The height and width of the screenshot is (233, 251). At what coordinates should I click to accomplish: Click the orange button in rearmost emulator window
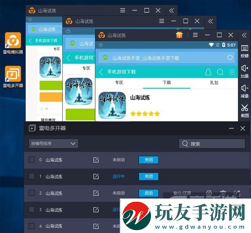coord(51,97)
